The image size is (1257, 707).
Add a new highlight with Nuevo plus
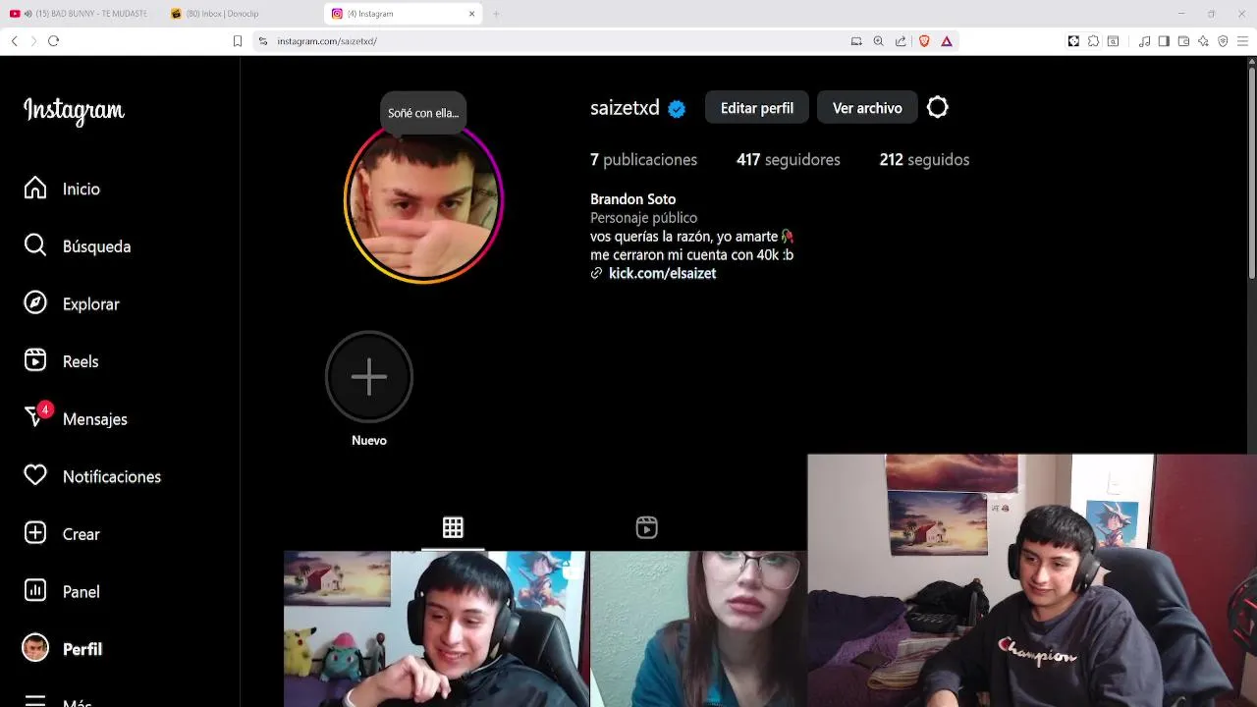tap(369, 377)
